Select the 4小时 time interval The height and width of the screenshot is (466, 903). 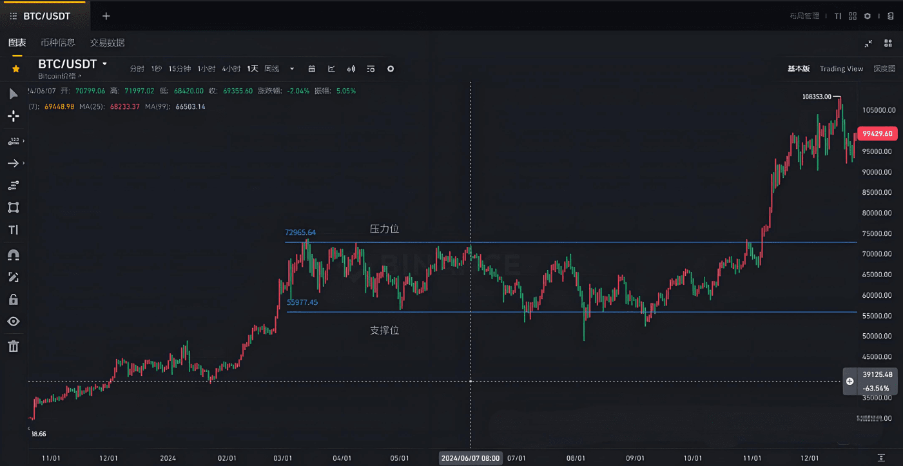(x=231, y=69)
